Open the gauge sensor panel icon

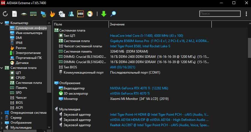[x=90, y=14]
